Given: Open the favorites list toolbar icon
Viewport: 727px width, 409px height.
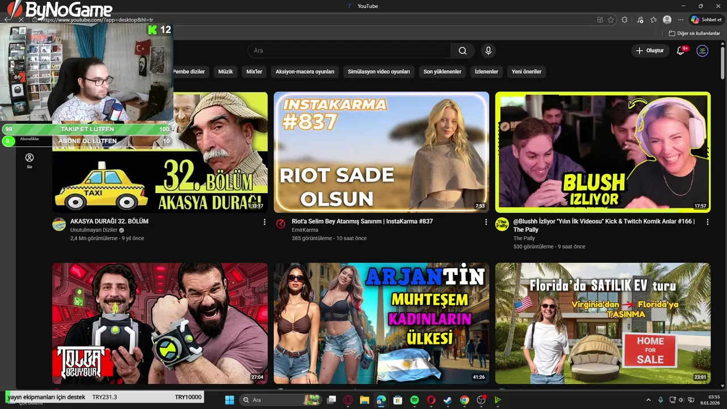Looking at the screenshot, I should pos(654,19).
